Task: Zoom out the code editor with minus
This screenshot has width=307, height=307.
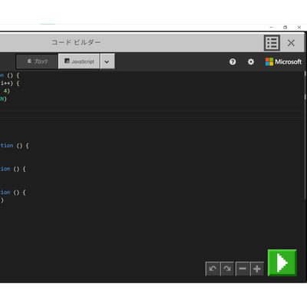Action: point(243,269)
